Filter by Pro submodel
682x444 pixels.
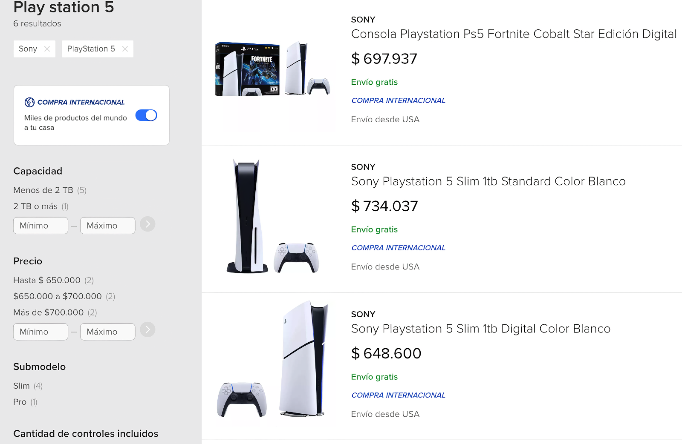[x=20, y=402]
